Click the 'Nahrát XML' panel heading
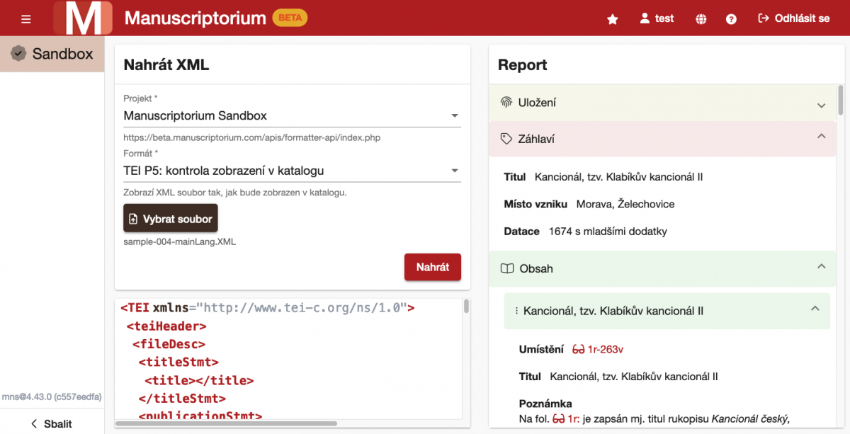 166,65
